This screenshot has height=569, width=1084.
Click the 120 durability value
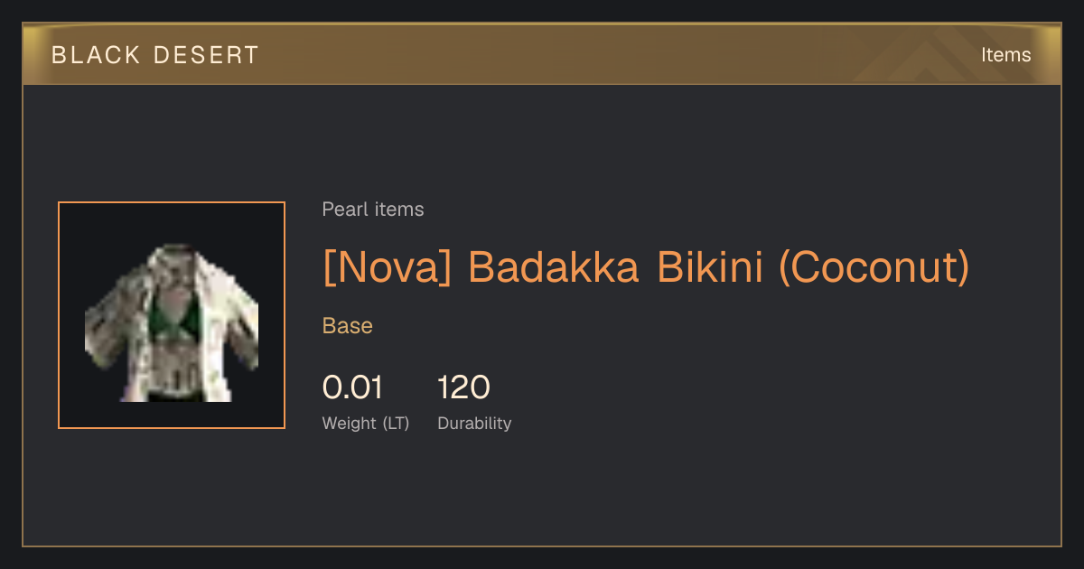point(463,387)
